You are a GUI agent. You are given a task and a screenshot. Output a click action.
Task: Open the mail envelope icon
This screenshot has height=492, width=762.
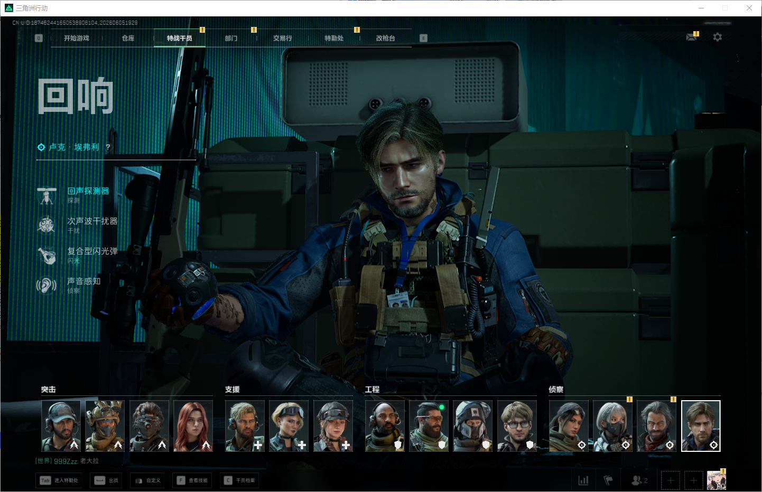[691, 37]
